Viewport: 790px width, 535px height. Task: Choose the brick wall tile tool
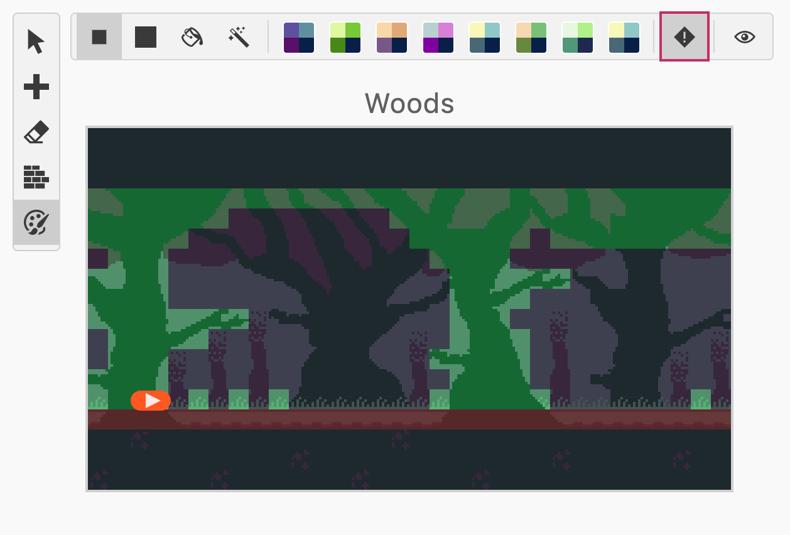tap(36, 178)
